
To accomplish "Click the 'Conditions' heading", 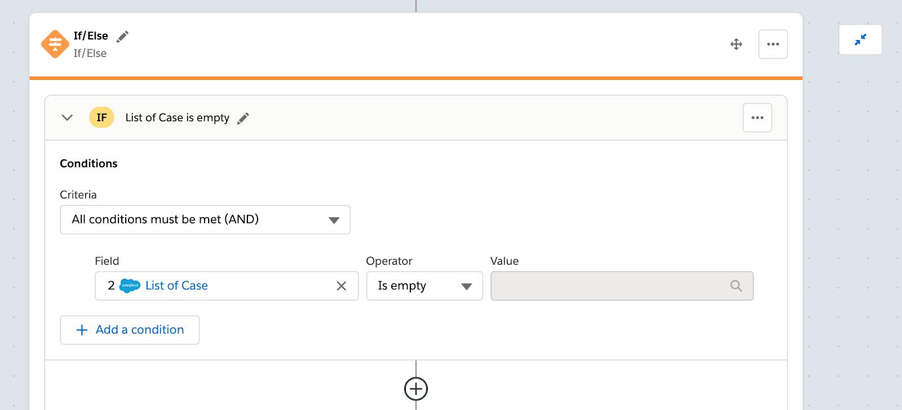I will (x=89, y=163).
